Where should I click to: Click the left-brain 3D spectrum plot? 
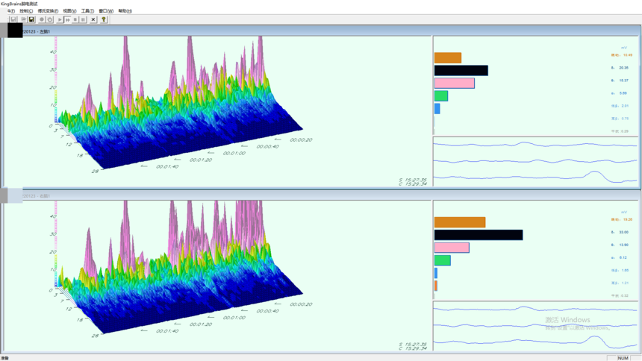(218, 111)
